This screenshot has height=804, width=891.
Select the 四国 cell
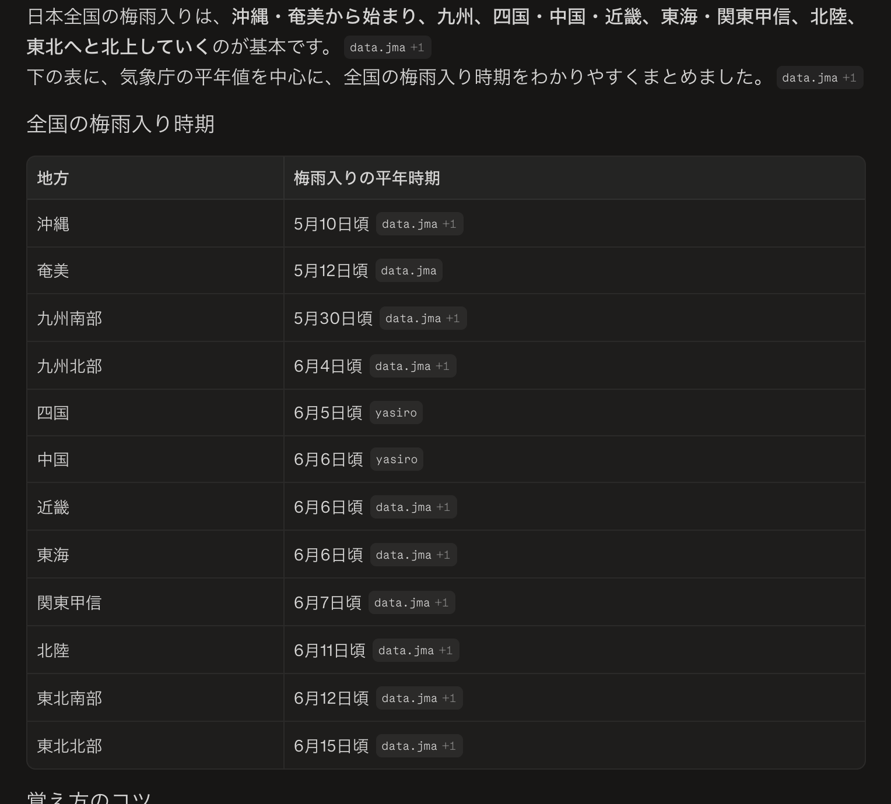155,412
